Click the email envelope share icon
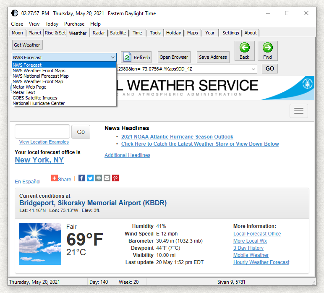The width and height of the screenshot is (324, 293). (x=107, y=178)
